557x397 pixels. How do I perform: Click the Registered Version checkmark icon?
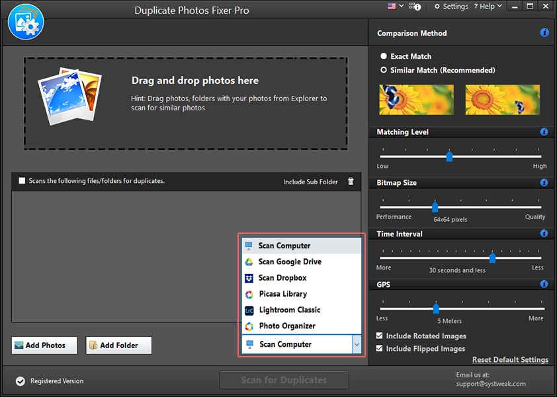21,381
